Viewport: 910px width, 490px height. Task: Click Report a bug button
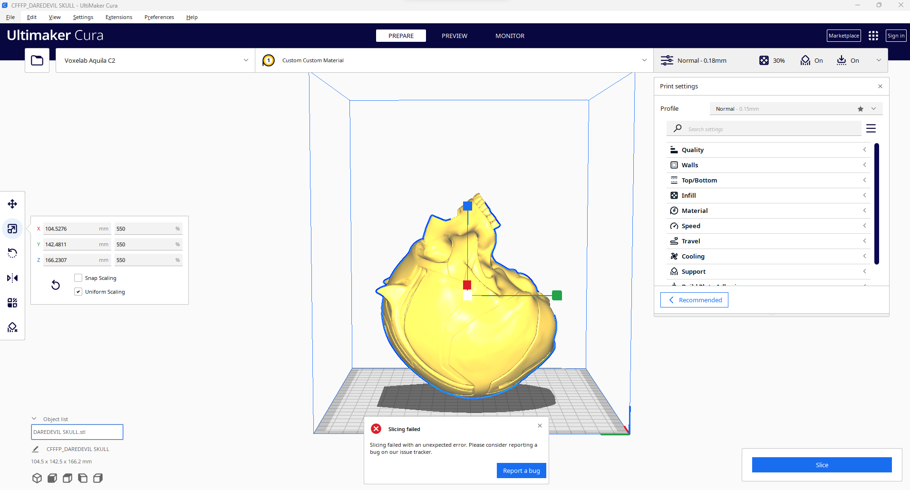522,471
